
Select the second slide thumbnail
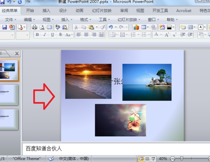[x=9, y=95]
